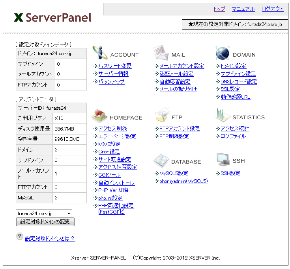Open メールアカウント設定
The width and height of the screenshot is (290, 269).
tap(182, 66)
